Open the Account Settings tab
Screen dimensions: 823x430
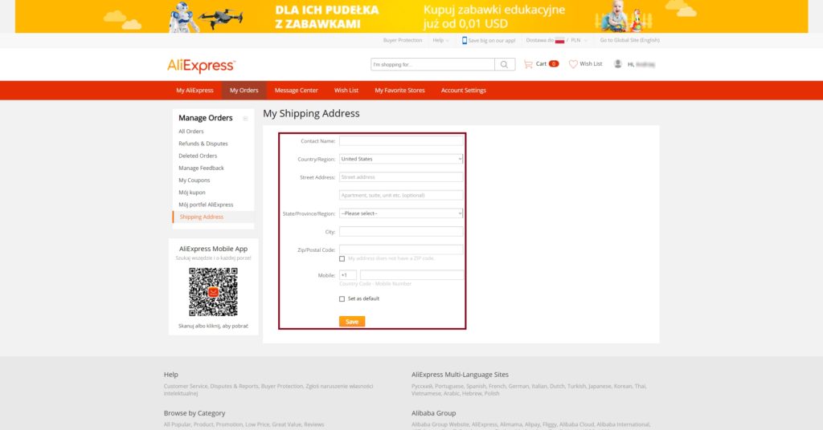point(463,91)
